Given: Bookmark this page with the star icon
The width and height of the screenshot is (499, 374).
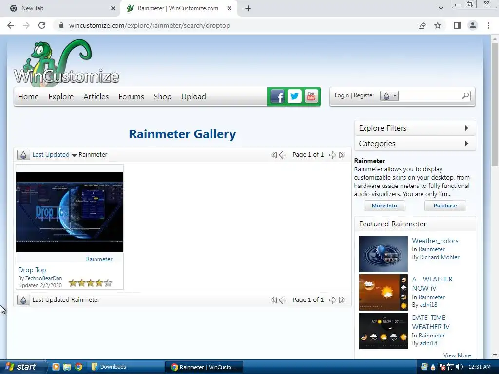Looking at the screenshot, I should click(438, 25).
